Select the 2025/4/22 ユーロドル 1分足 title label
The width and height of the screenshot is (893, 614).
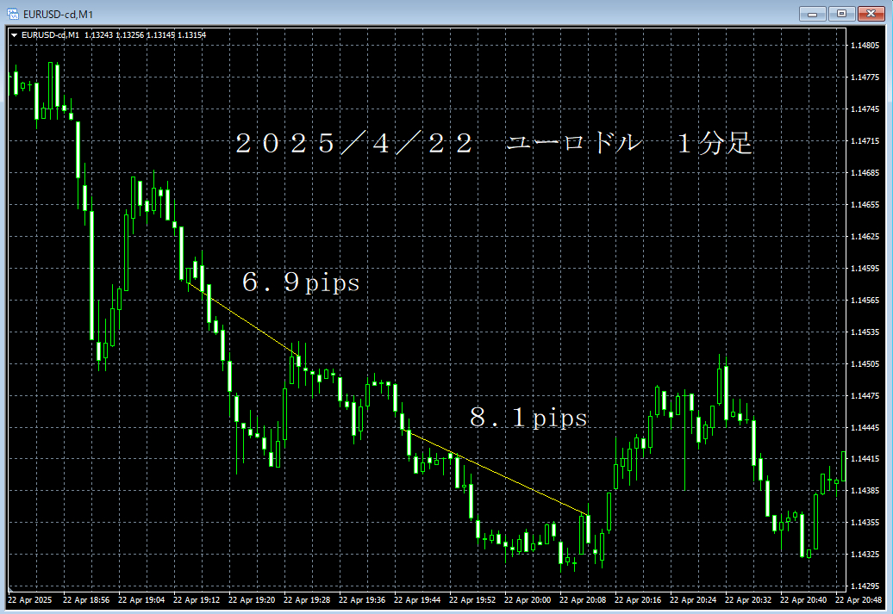(x=494, y=143)
